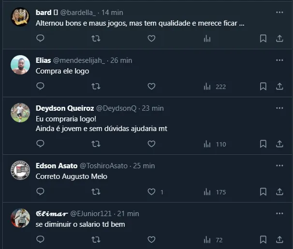This screenshot has height=249, width=293.
Task: Open Elias's profile via display name
Action: pos(43,60)
